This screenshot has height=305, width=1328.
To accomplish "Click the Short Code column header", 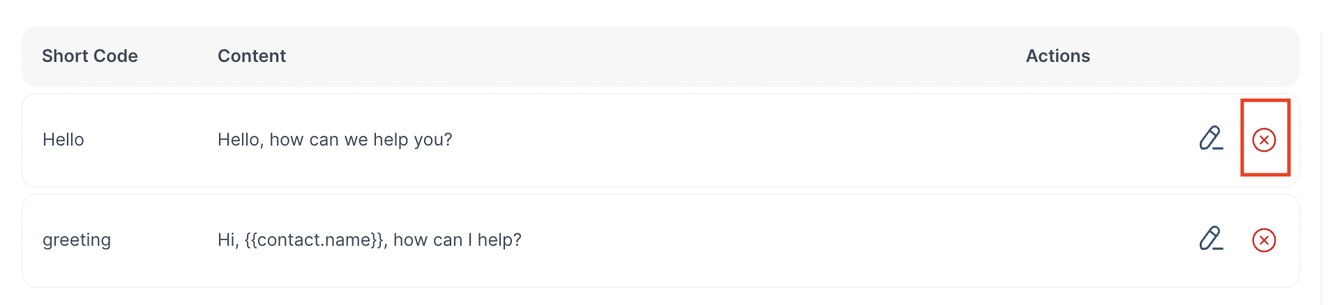I will coord(90,56).
